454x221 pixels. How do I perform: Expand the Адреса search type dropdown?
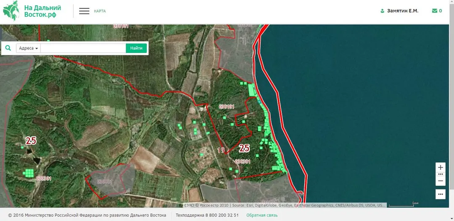(29, 48)
